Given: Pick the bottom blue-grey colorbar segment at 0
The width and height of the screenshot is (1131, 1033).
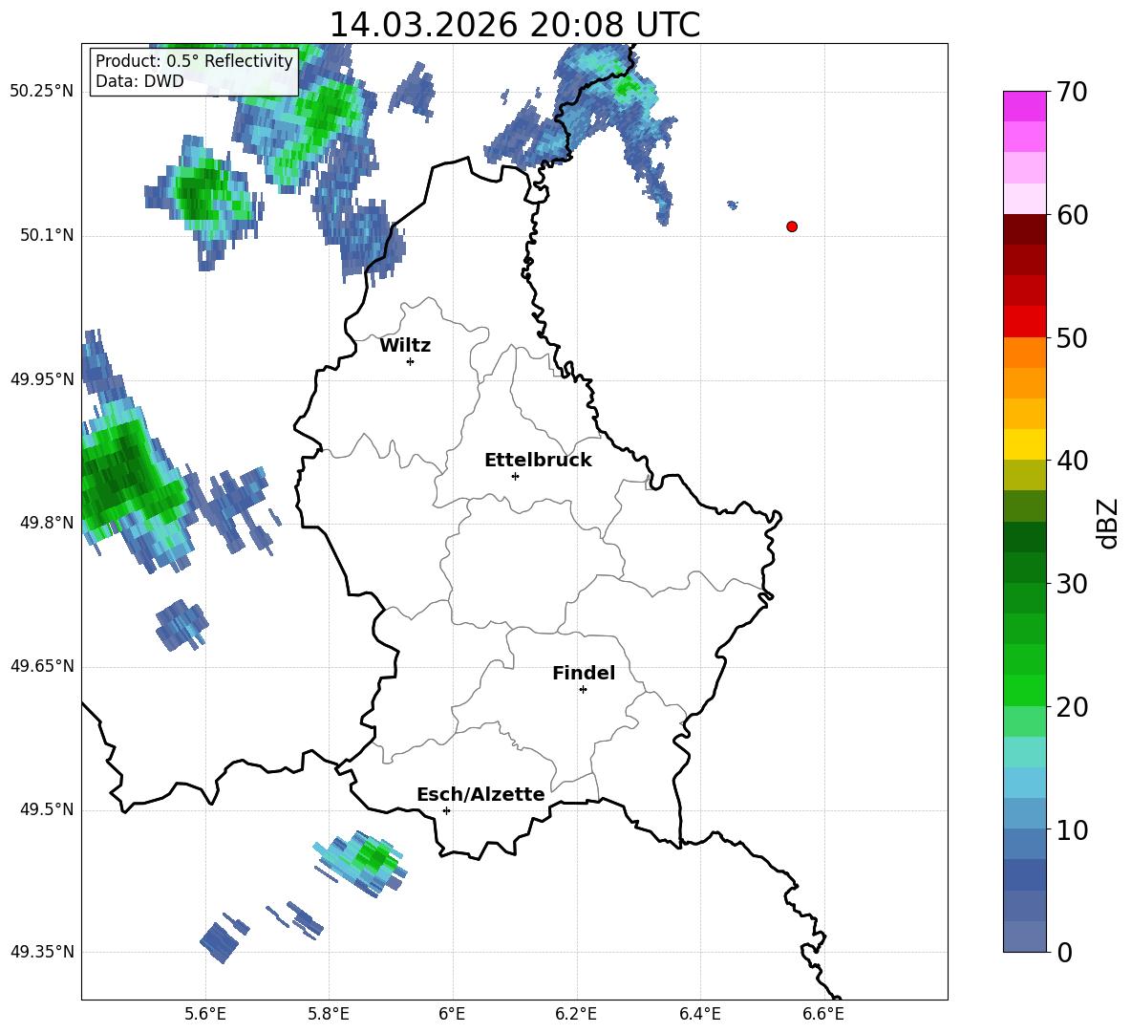Looking at the screenshot, I should [1024, 936].
